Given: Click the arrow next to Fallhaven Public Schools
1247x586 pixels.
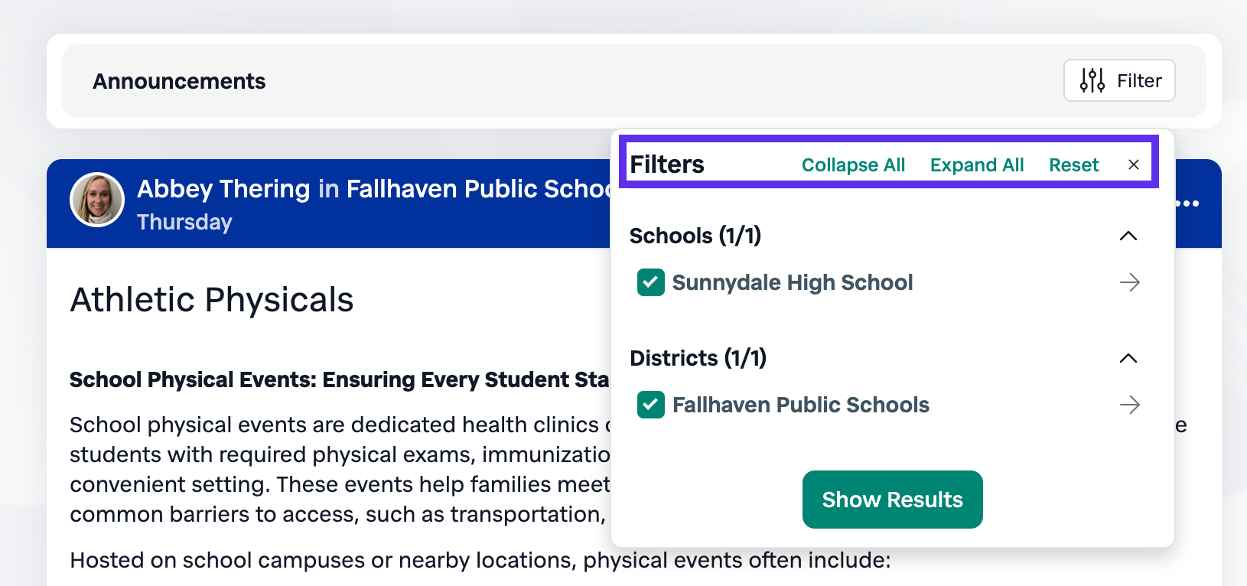Looking at the screenshot, I should pos(1130,405).
